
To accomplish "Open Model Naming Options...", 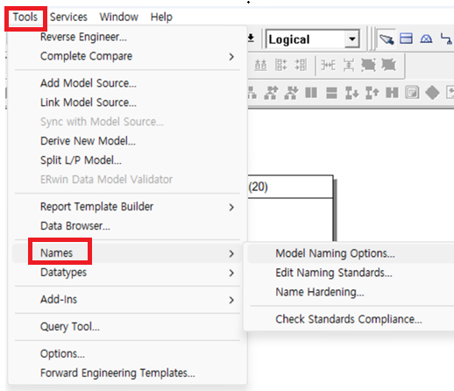I will point(351,253).
